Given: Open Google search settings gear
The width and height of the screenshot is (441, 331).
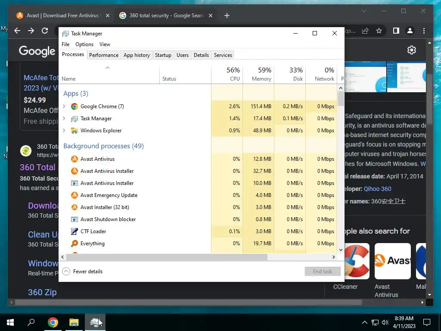Looking at the screenshot, I should point(411,50).
